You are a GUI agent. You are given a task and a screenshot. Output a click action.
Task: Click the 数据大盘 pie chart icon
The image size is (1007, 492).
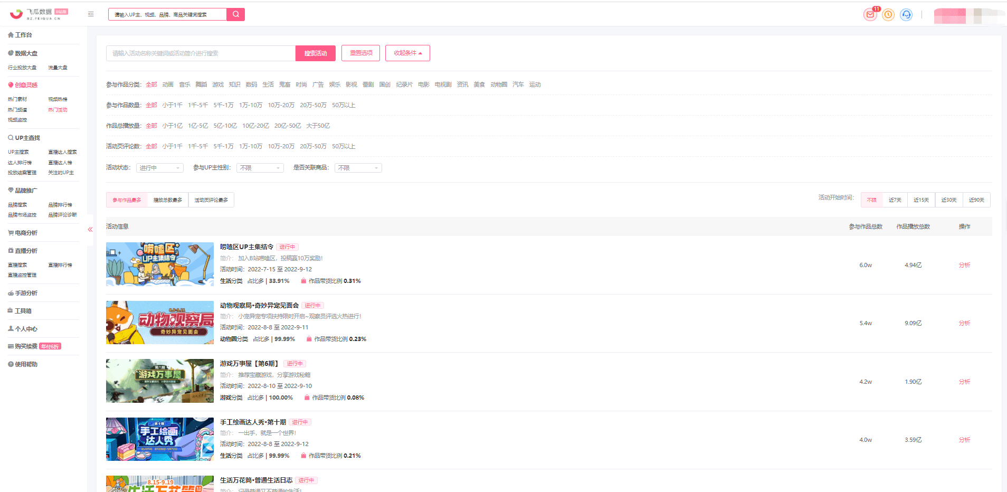click(11, 53)
